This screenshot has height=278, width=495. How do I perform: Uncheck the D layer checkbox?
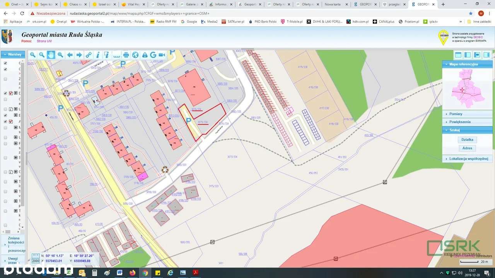(x=5, y=93)
